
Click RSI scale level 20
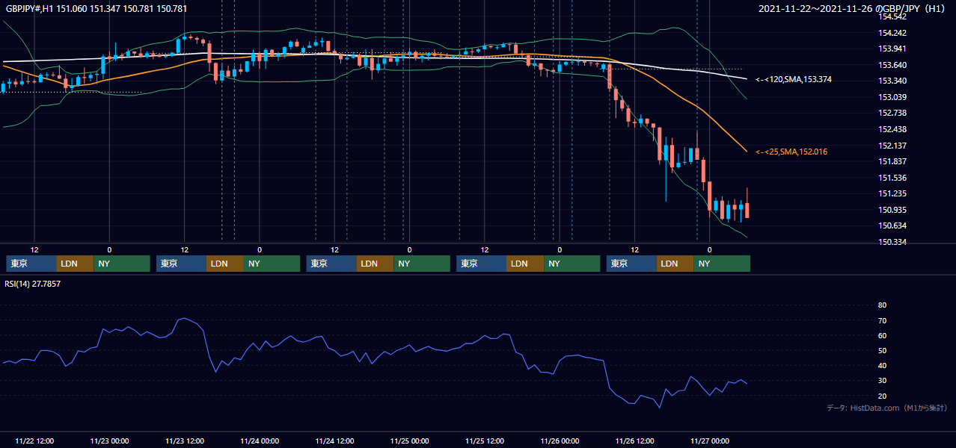[882, 396]
